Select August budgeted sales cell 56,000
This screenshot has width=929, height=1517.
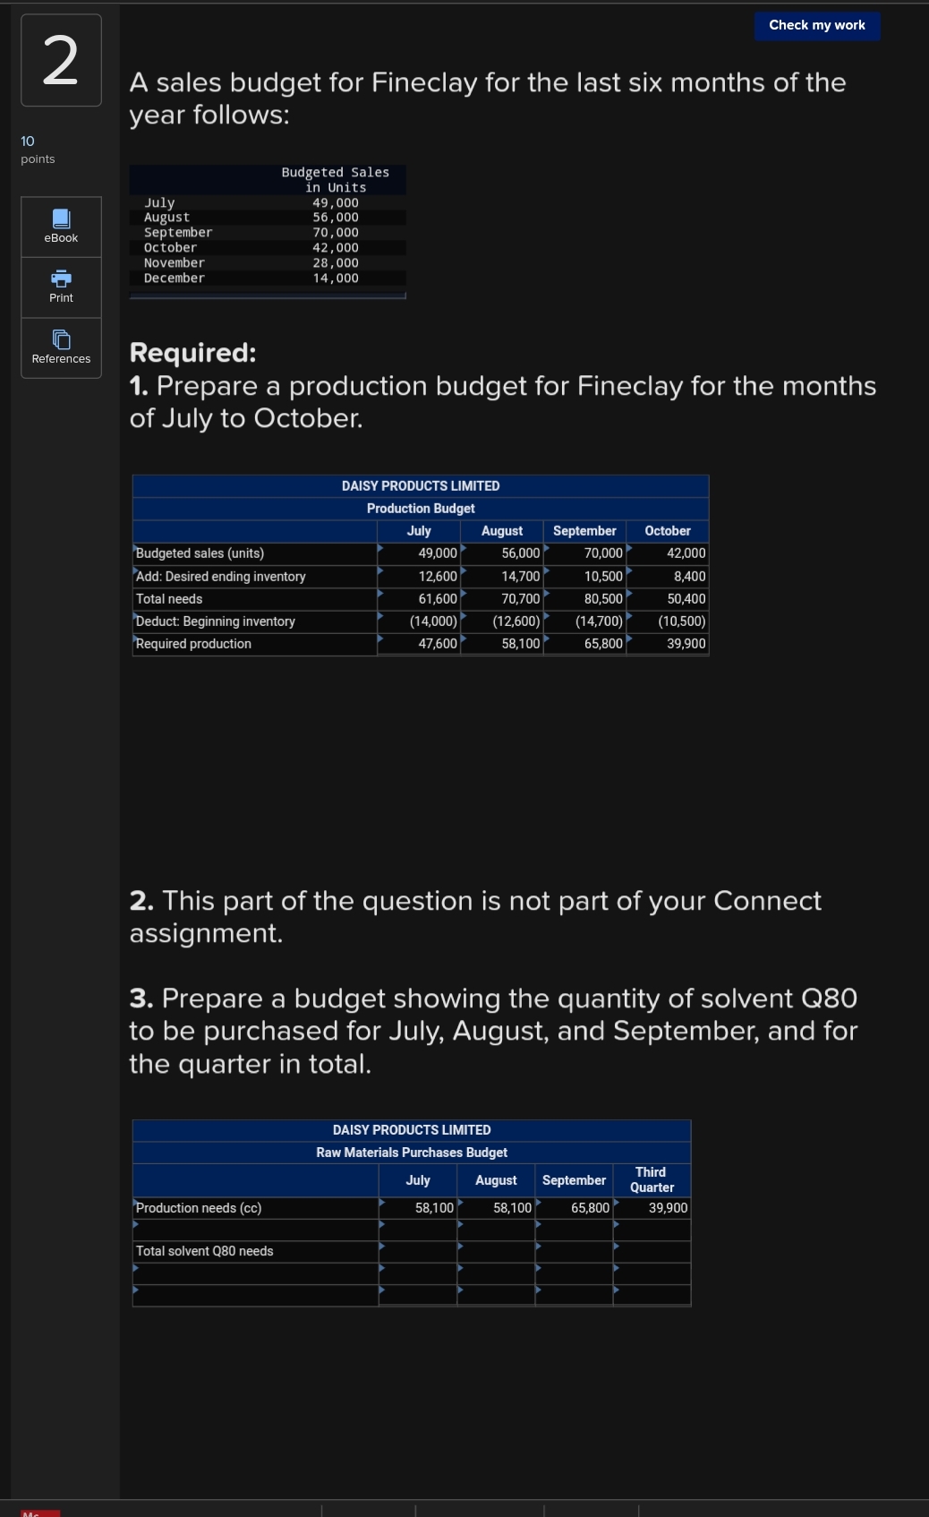[x=502, y=553]
